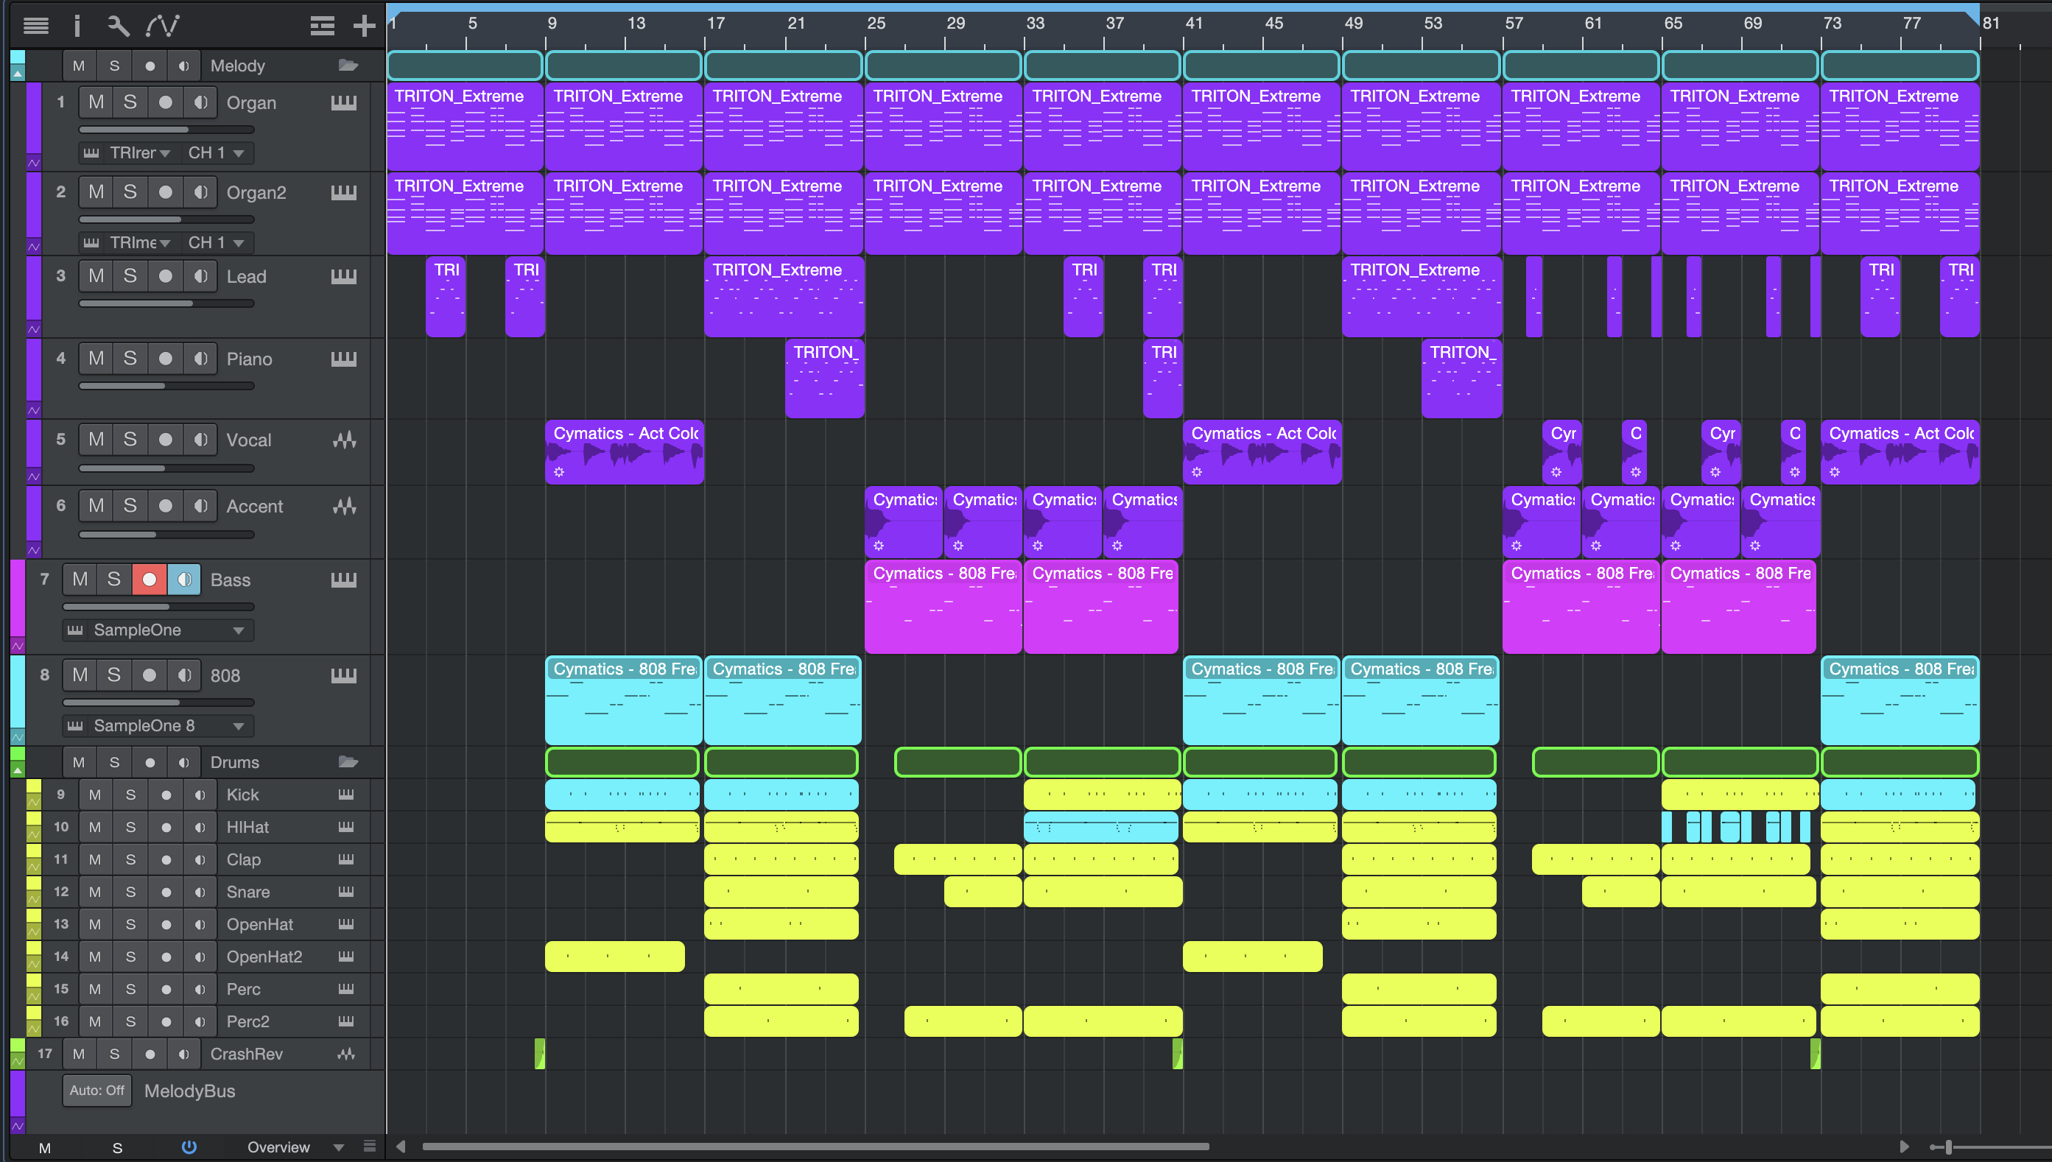Click bar 41 on the timeline ruler

coord(1192,23)
